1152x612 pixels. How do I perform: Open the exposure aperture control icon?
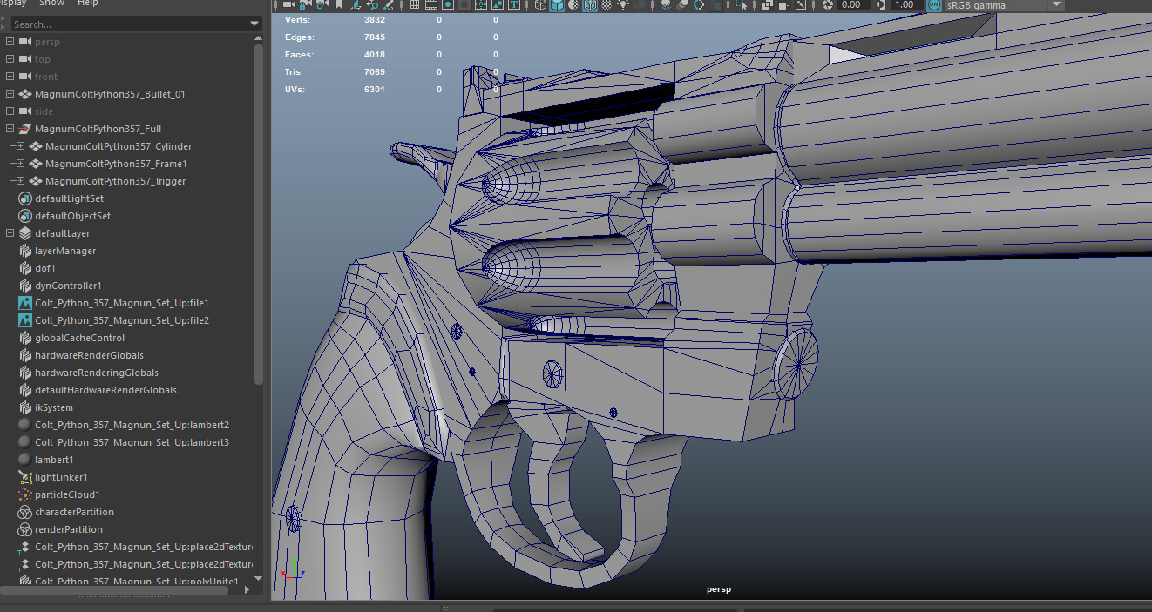[x=828, y=4]
